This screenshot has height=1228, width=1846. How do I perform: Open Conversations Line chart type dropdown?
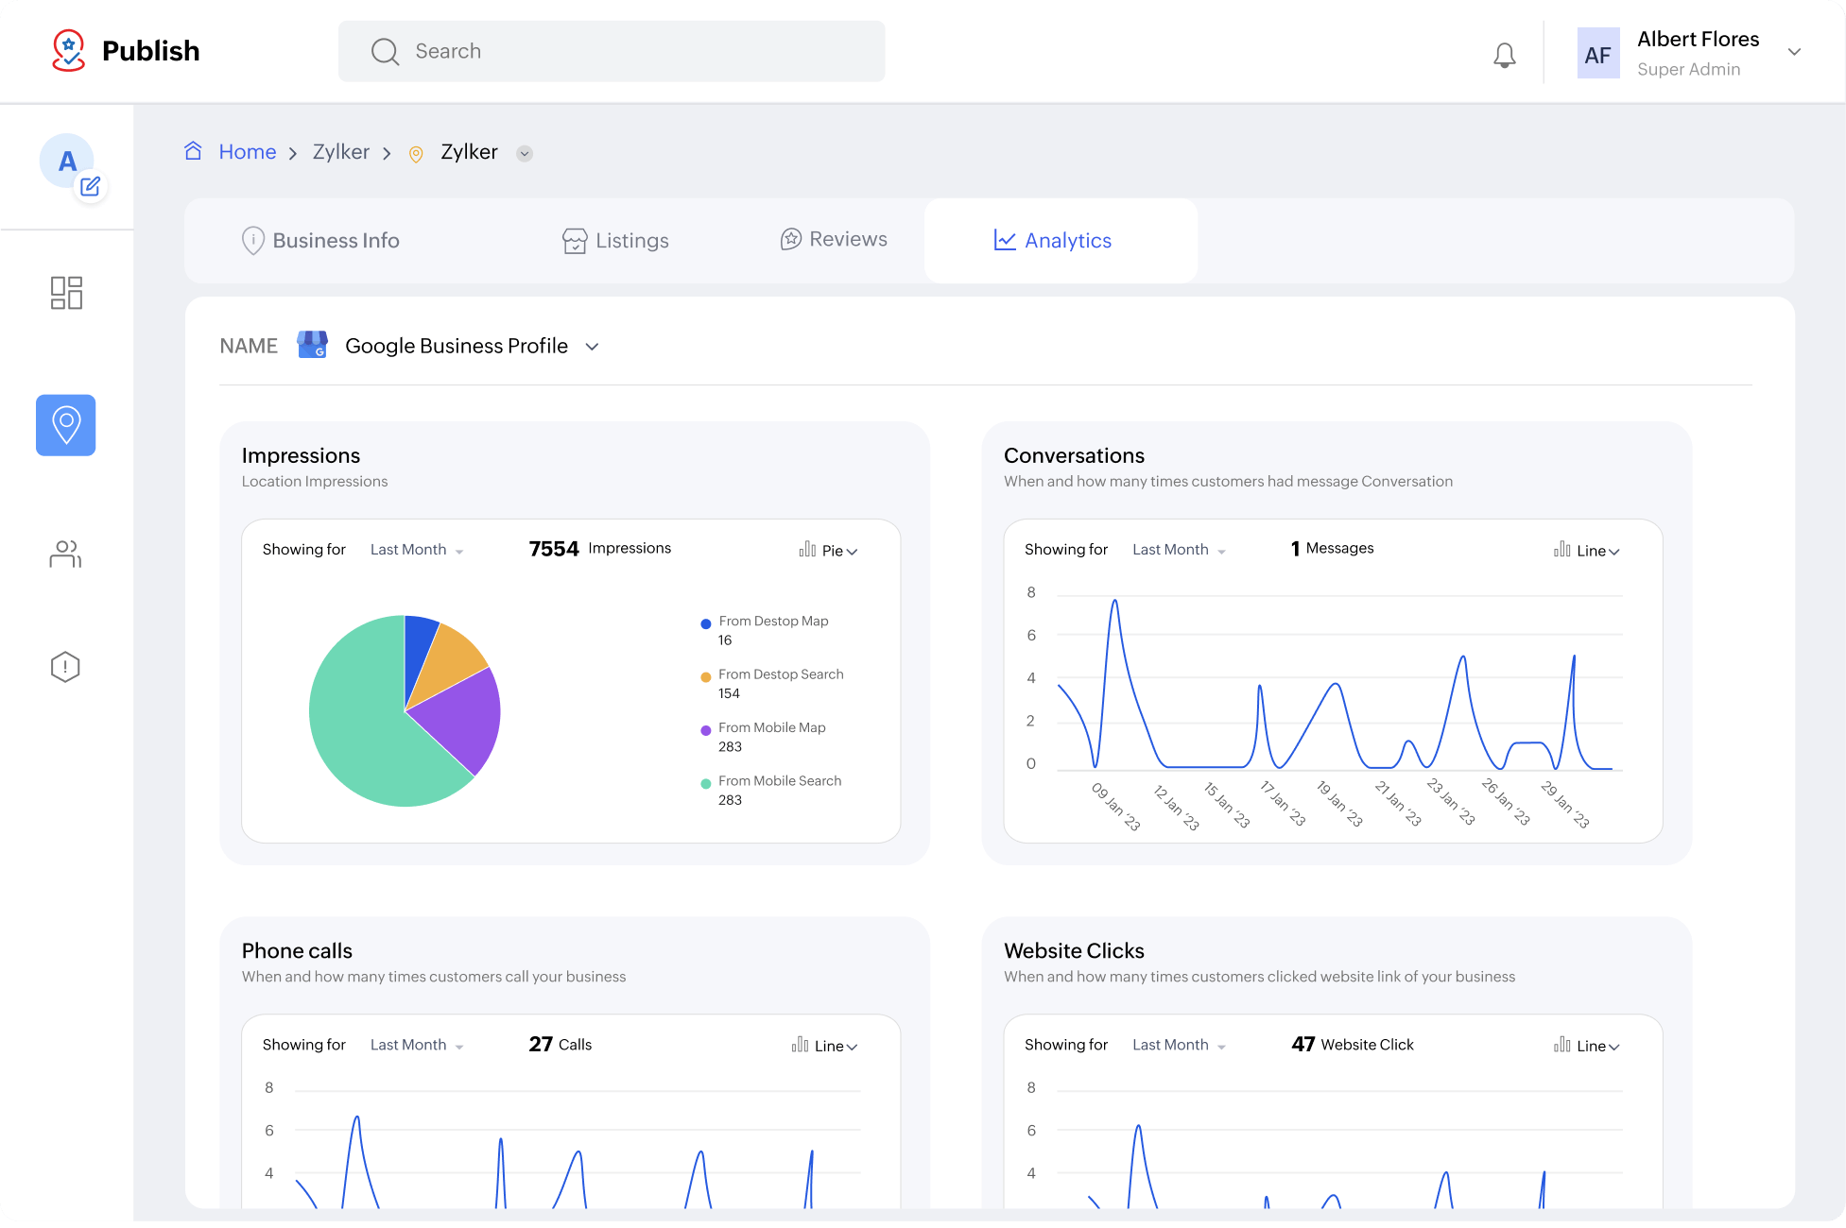(x=1597, y=551)
